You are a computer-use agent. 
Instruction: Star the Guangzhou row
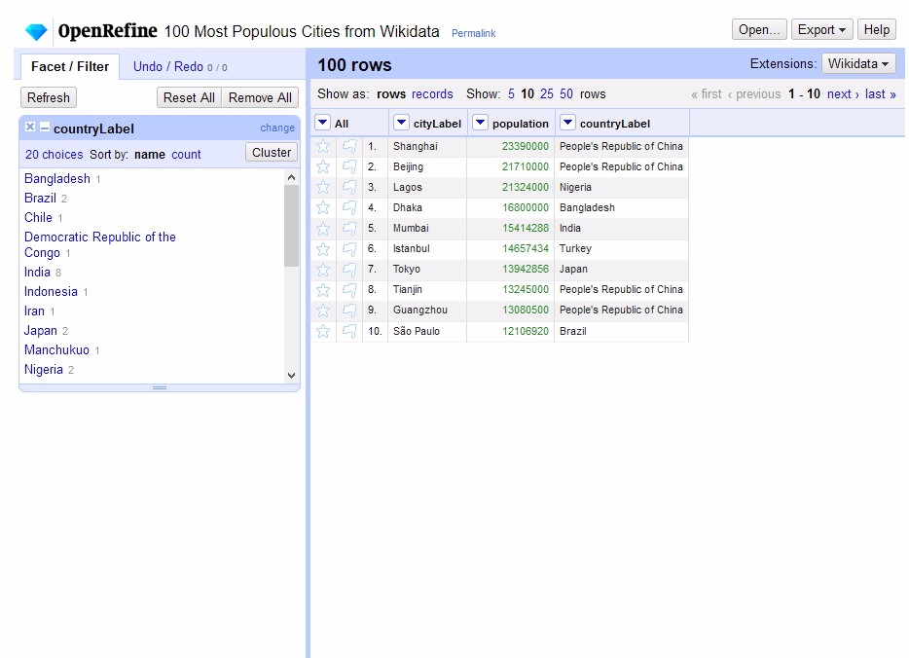pyautogui.click(x=323, y=311)
